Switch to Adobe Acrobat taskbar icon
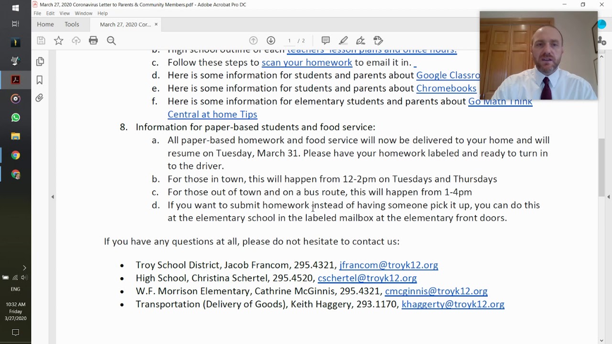 click(15, 80)
